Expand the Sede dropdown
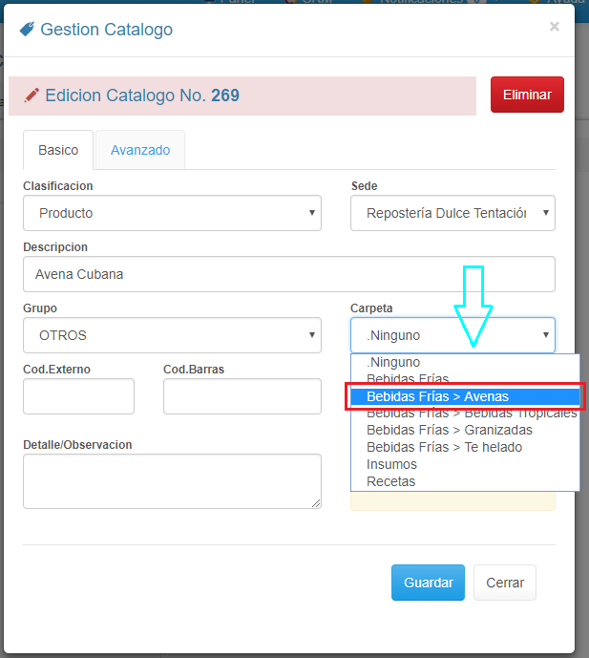Viewport: 589px width, 658px height. (452, 213)
